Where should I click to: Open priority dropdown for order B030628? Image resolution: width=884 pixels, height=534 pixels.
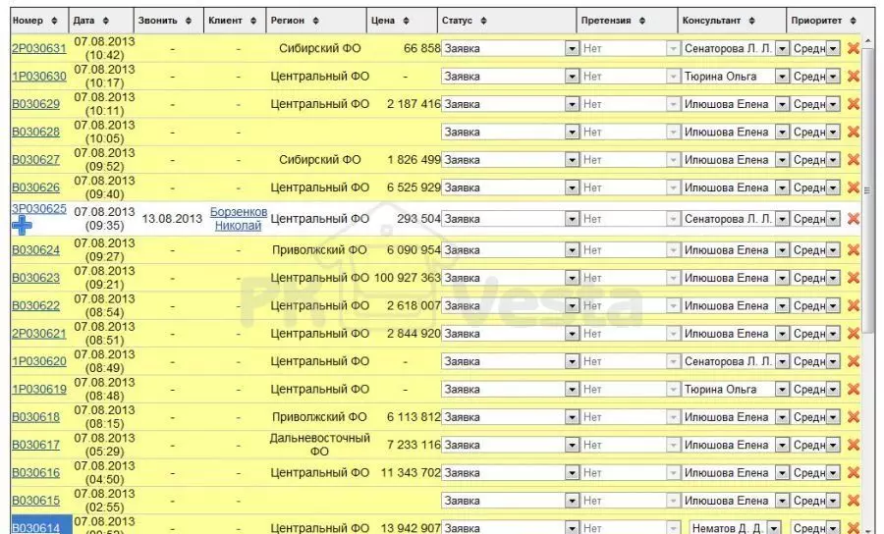pos(833,133)
